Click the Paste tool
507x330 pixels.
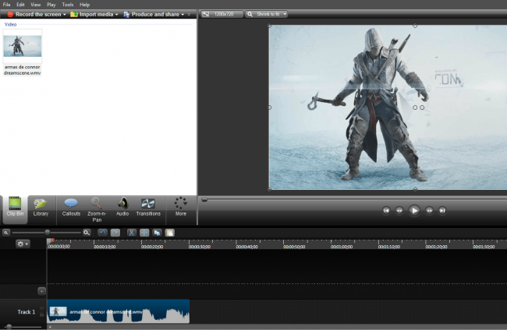tap(170, 233)
